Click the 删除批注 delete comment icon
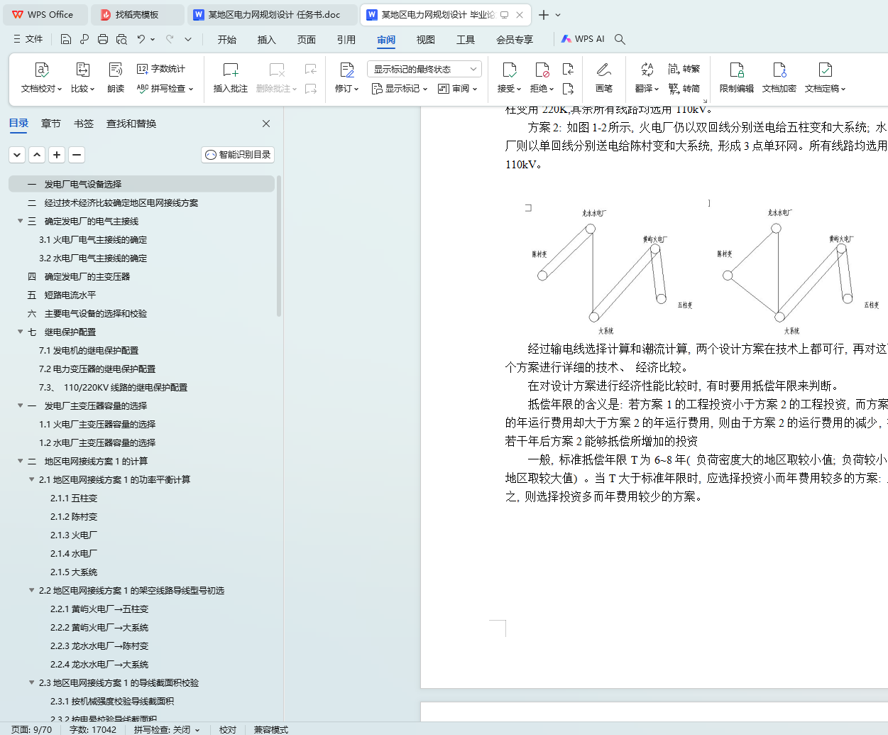Screen dimensions: 888x735 pos(277,70)
